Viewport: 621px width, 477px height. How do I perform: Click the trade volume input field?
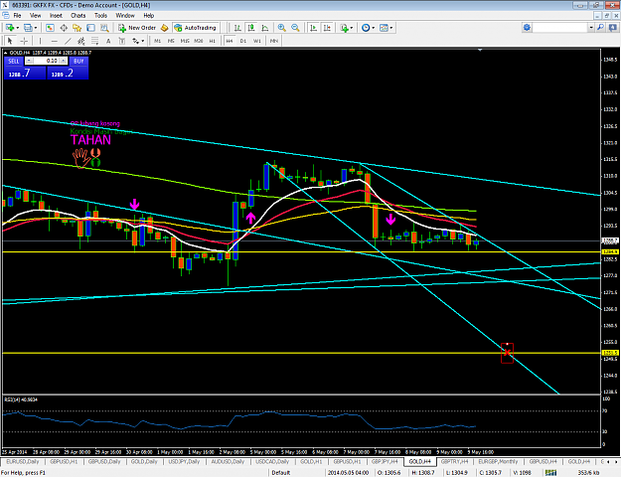(47, 61)
